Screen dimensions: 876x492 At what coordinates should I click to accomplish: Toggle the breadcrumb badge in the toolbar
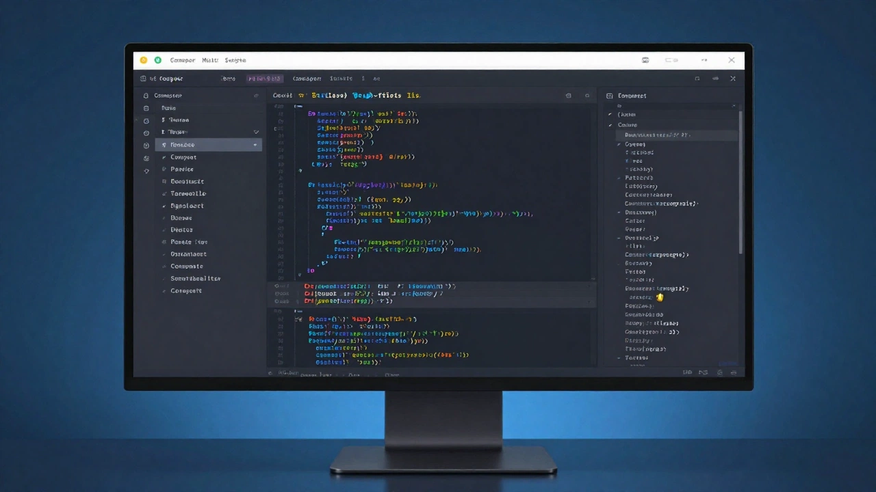coord(264,78)
